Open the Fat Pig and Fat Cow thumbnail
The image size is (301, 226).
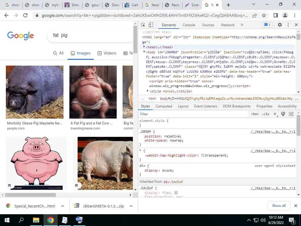[x=93, y=92]
